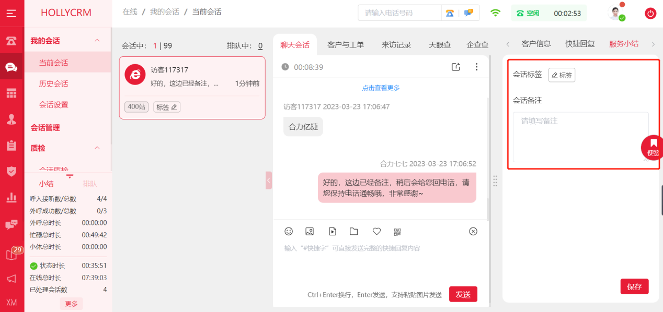Switch to the 客户与工单 tab
663x312 pixels.
point(346,45)
